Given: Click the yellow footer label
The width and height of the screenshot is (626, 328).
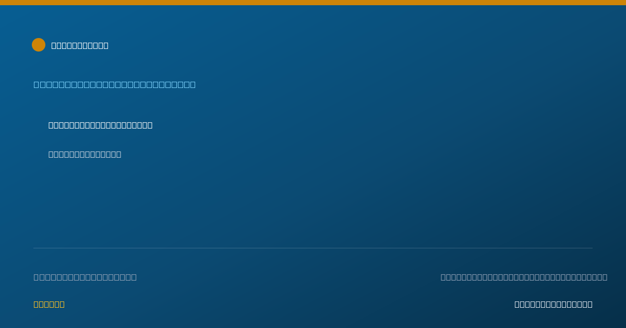Looking at the screenshot, I should [49, 304].
